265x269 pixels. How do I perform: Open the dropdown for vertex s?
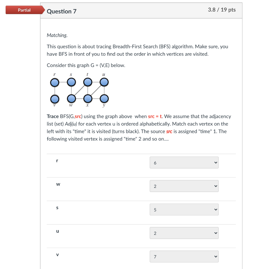184,209
